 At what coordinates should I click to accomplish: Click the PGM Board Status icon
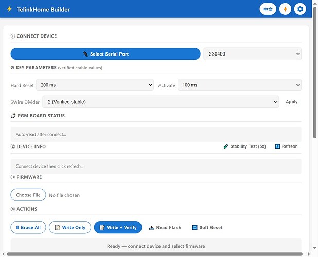pos(13,116)
